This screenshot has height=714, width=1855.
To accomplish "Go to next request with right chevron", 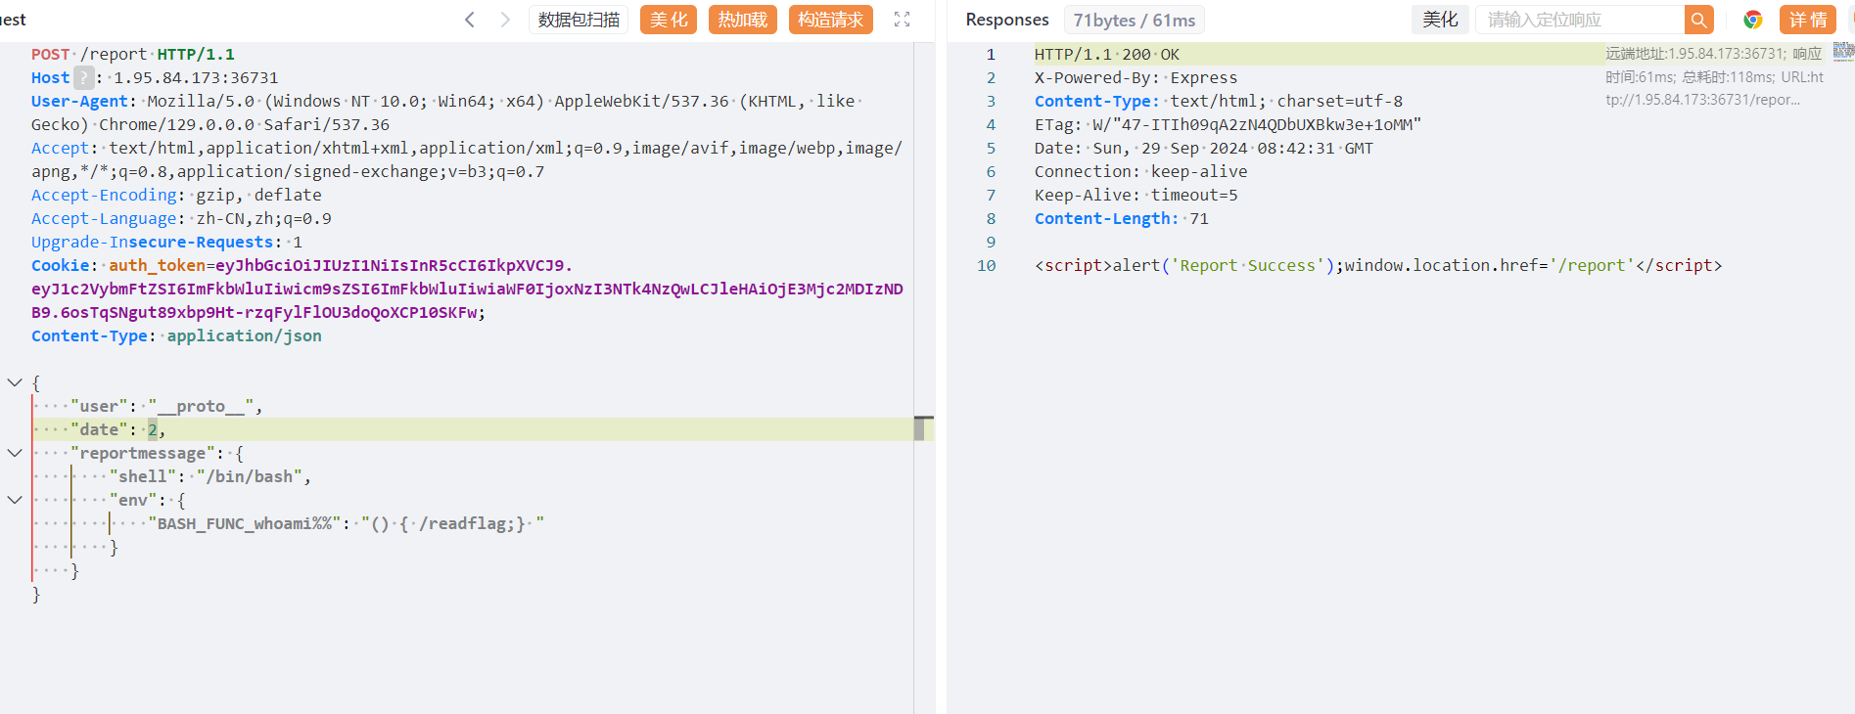I will [x=505, y=20].
